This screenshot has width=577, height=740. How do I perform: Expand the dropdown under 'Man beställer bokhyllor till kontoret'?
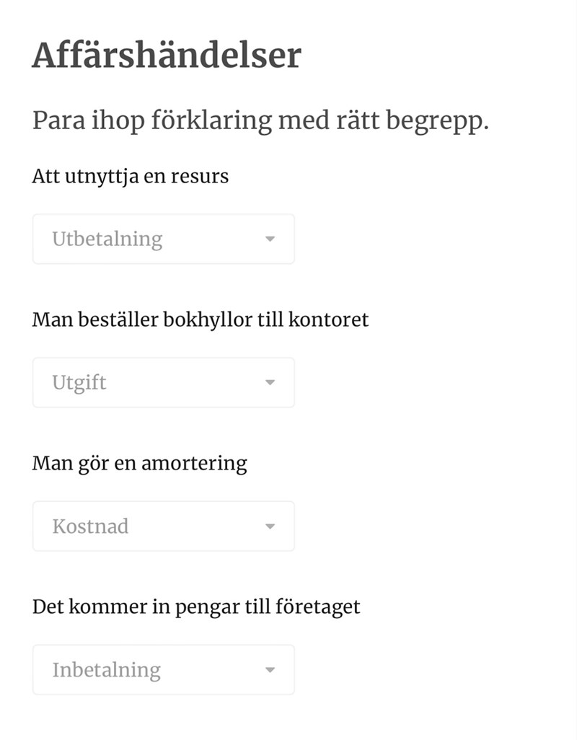coord(163,383)
